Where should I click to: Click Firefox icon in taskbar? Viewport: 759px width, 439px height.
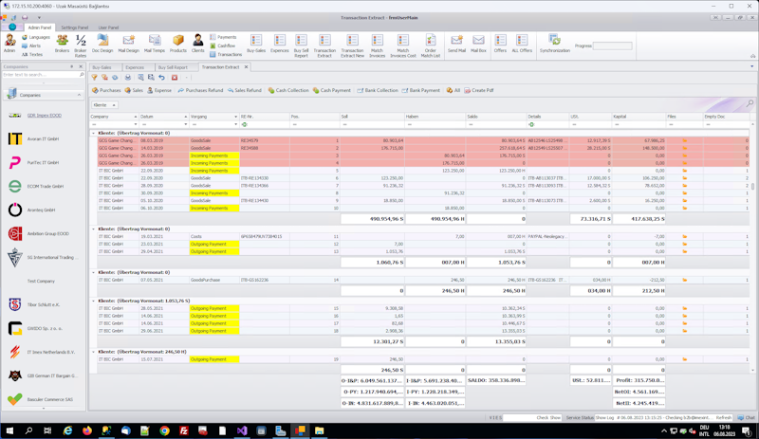[x=86, y=430]
